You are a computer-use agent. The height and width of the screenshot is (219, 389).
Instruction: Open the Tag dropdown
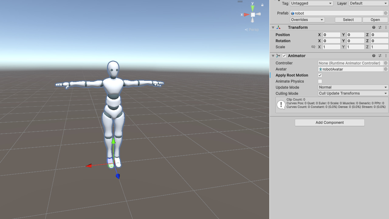click(x=311, y=3)
